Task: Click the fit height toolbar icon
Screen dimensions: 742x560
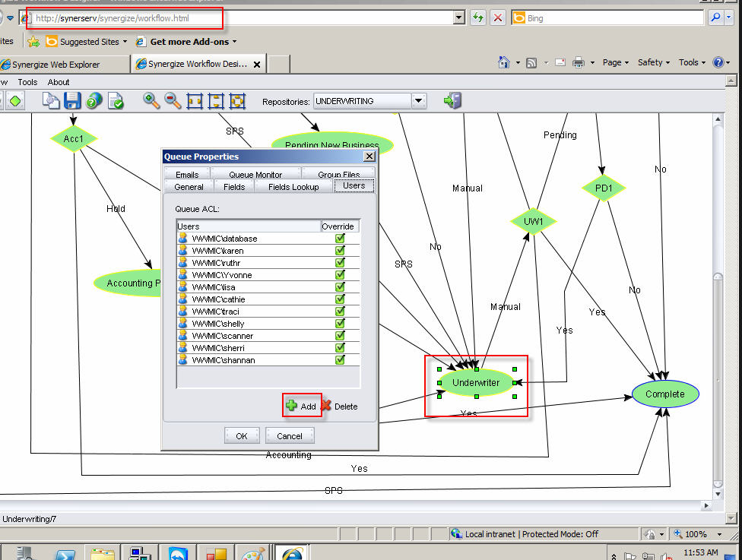Action: 216,101
